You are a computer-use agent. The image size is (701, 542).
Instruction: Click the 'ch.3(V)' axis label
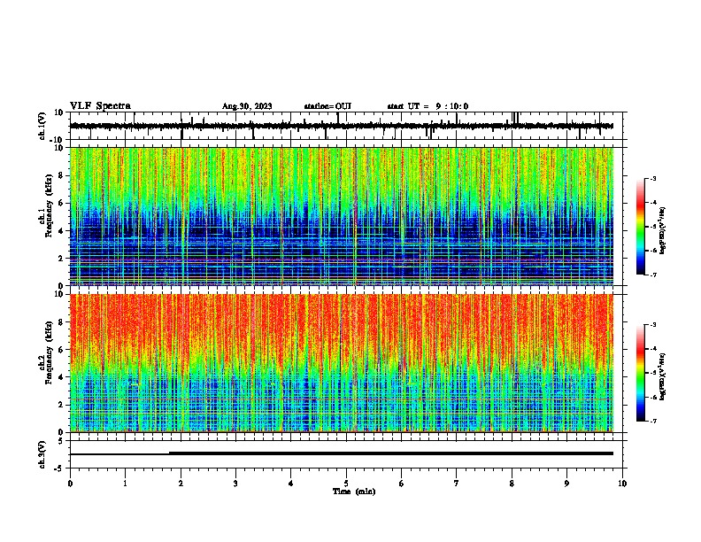42,454
